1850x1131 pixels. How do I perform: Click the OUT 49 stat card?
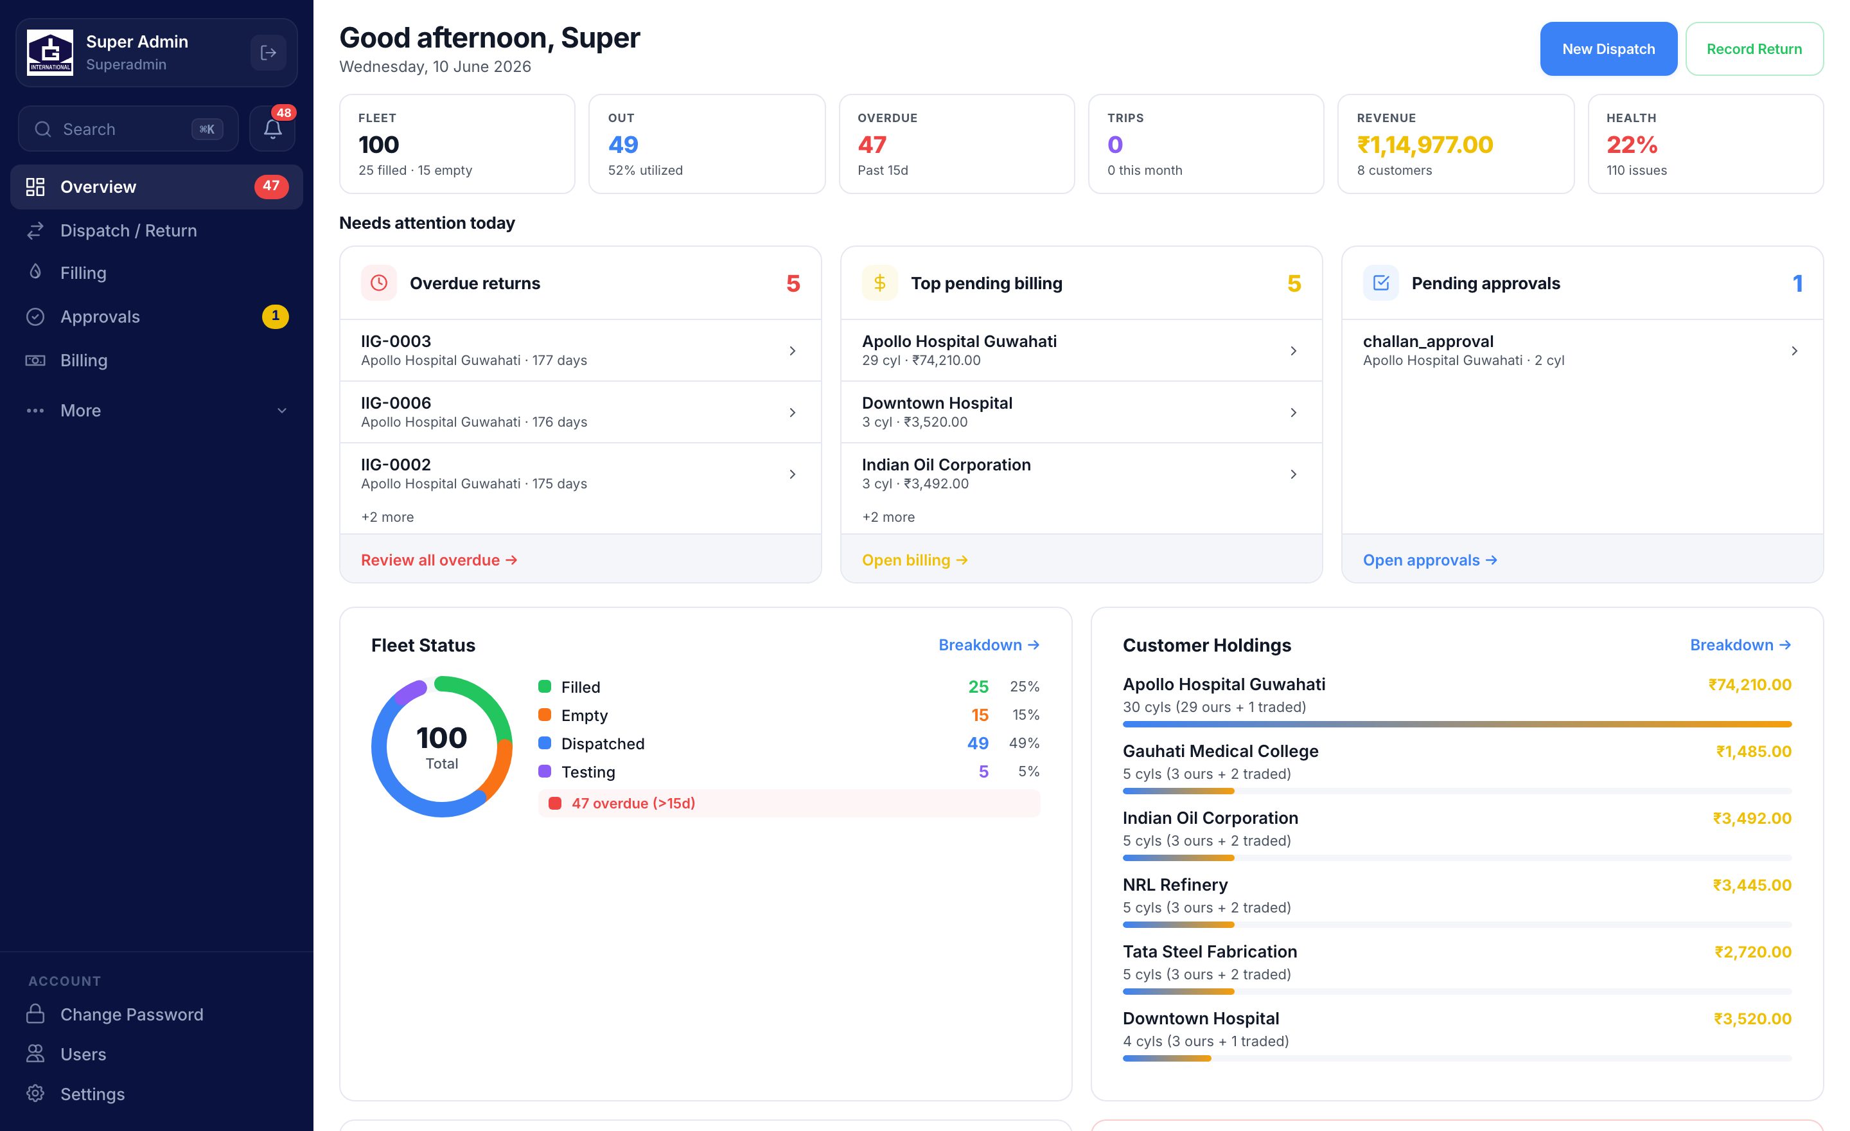click(707, 144)
